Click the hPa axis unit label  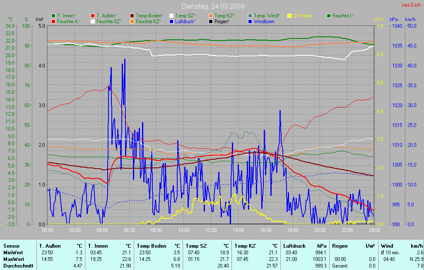(x=393, y=19)
